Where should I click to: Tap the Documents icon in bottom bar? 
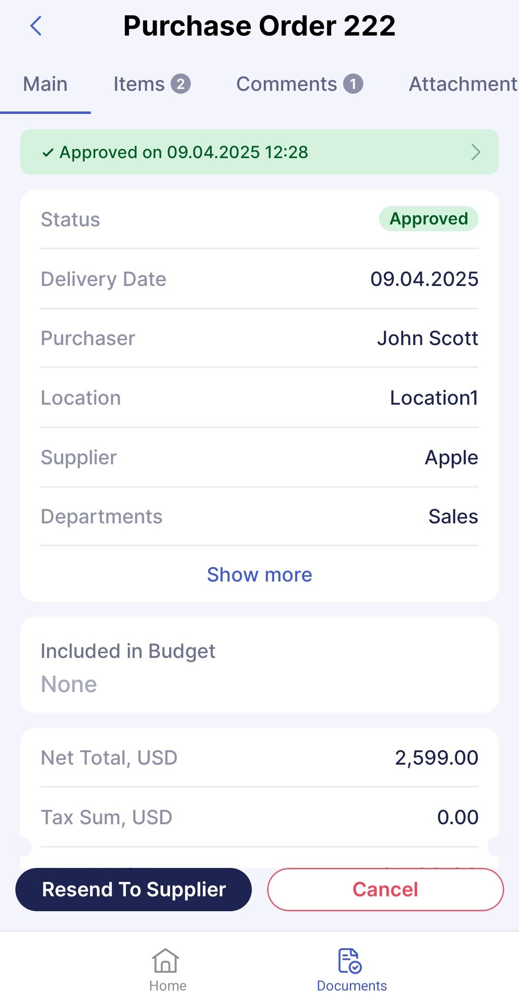click(350, 960)
